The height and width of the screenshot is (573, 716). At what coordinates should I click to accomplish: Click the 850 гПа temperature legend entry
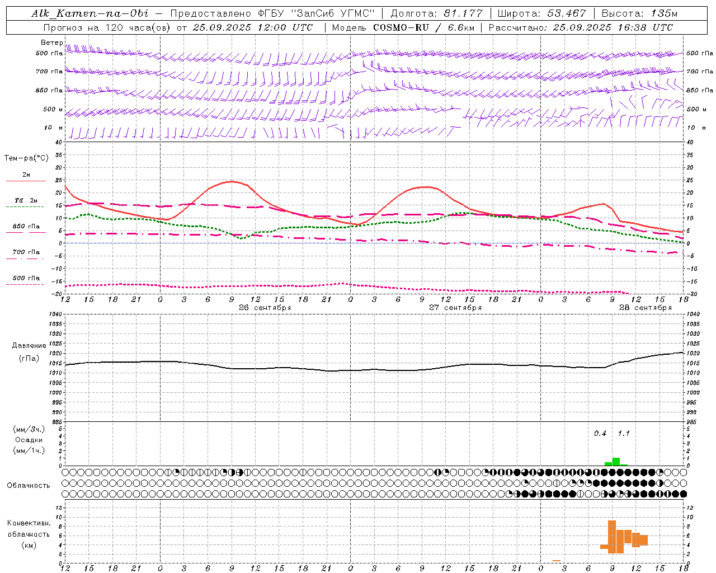coord(26,227)
